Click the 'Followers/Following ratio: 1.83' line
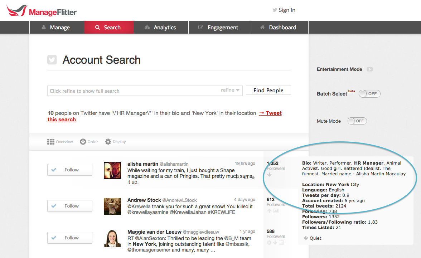 coord(340,222)
